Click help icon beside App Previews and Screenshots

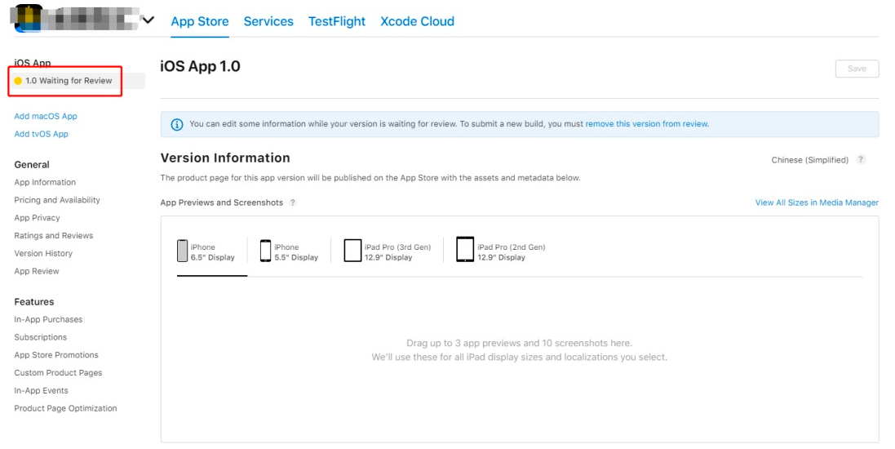tap(293, 202)
